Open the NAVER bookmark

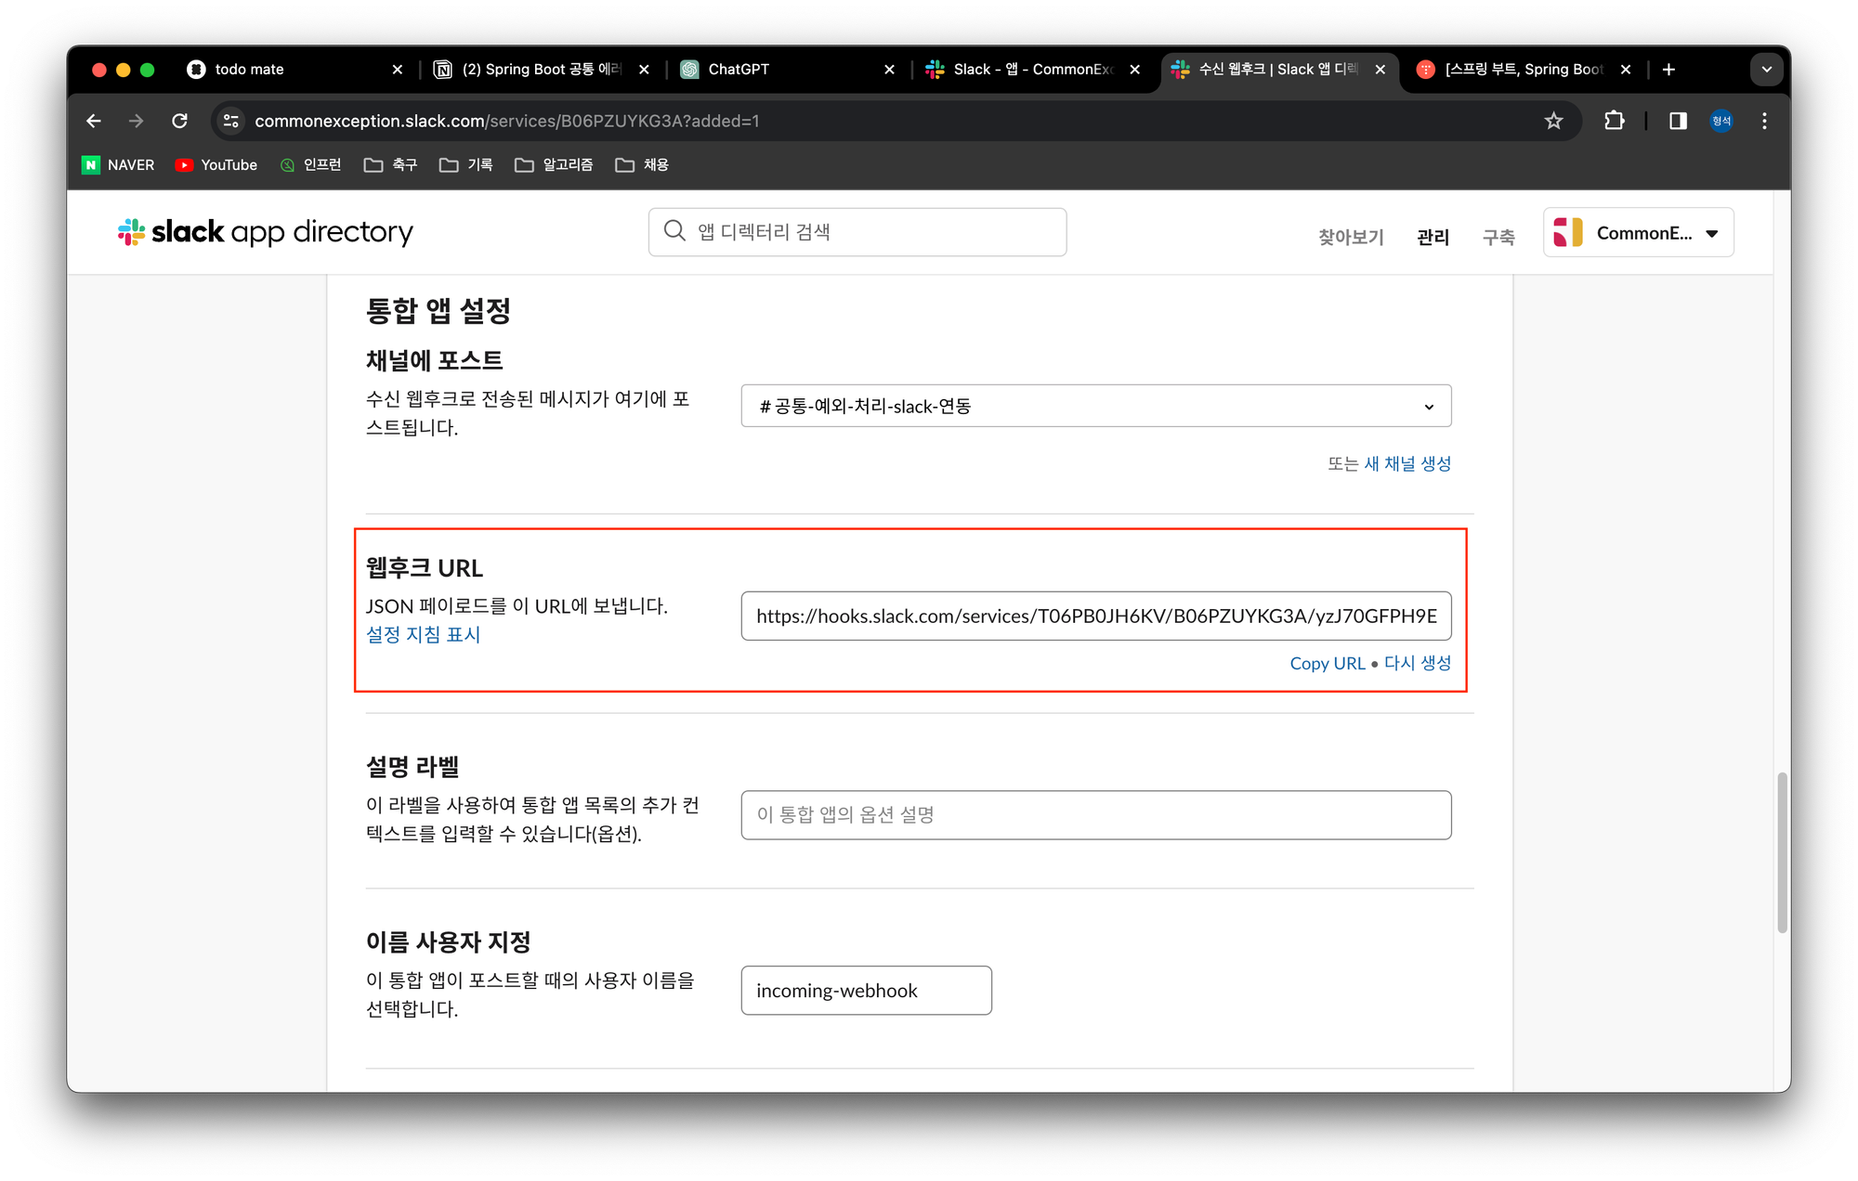pos(119,165)
